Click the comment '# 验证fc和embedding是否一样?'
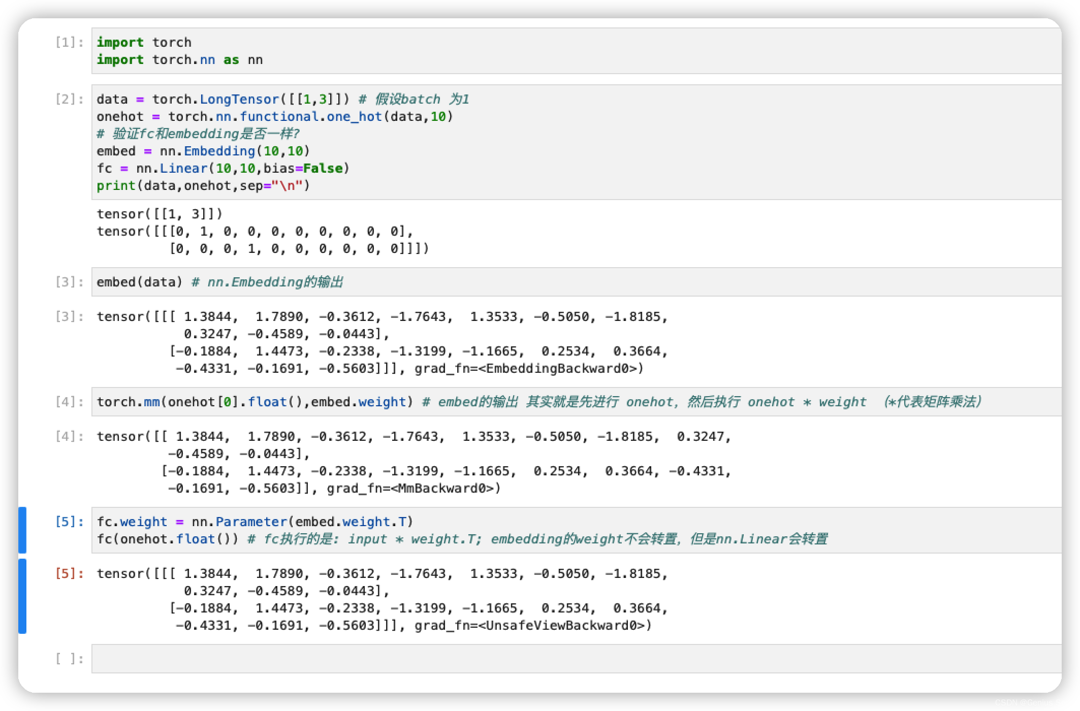This screenshot has height=711, width=1080. click(x=198, y=134)
